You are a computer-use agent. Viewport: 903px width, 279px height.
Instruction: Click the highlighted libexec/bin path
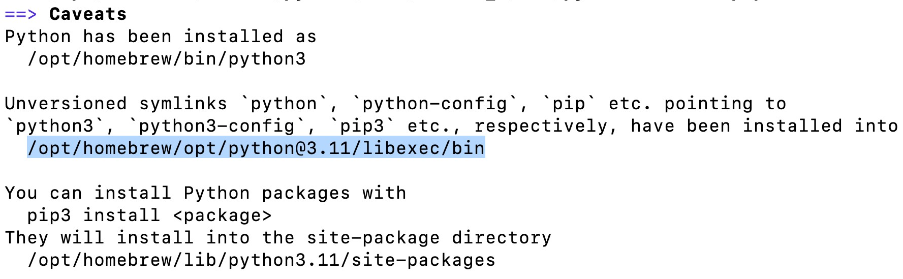[256, 148]
